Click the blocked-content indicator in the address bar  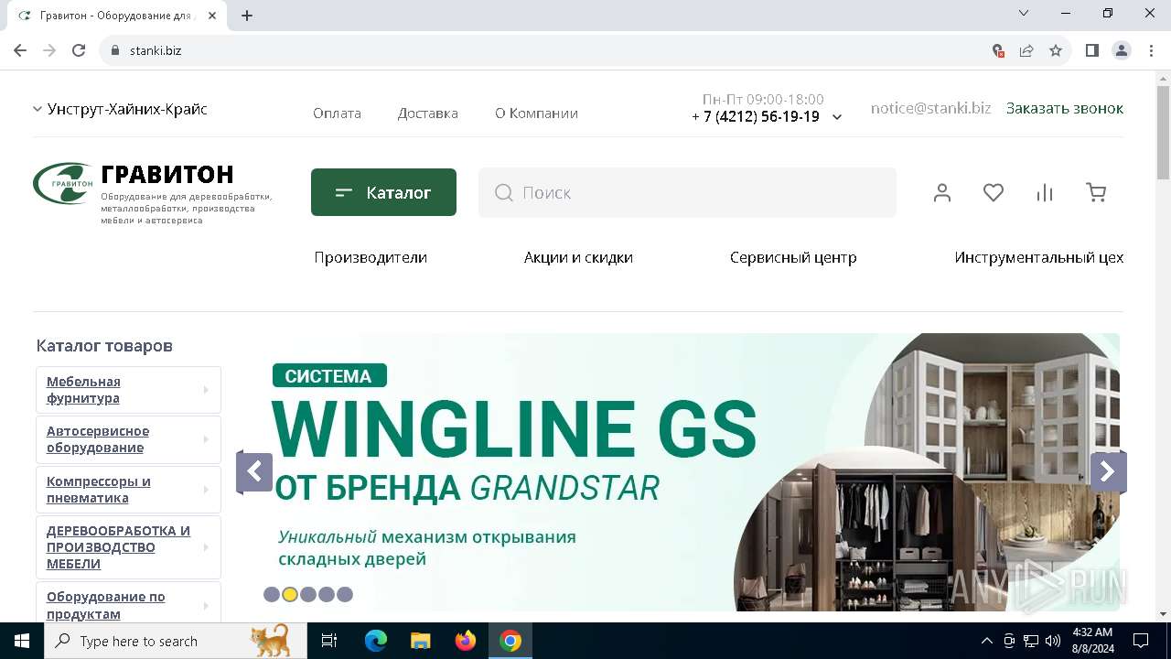click(998, 50)
